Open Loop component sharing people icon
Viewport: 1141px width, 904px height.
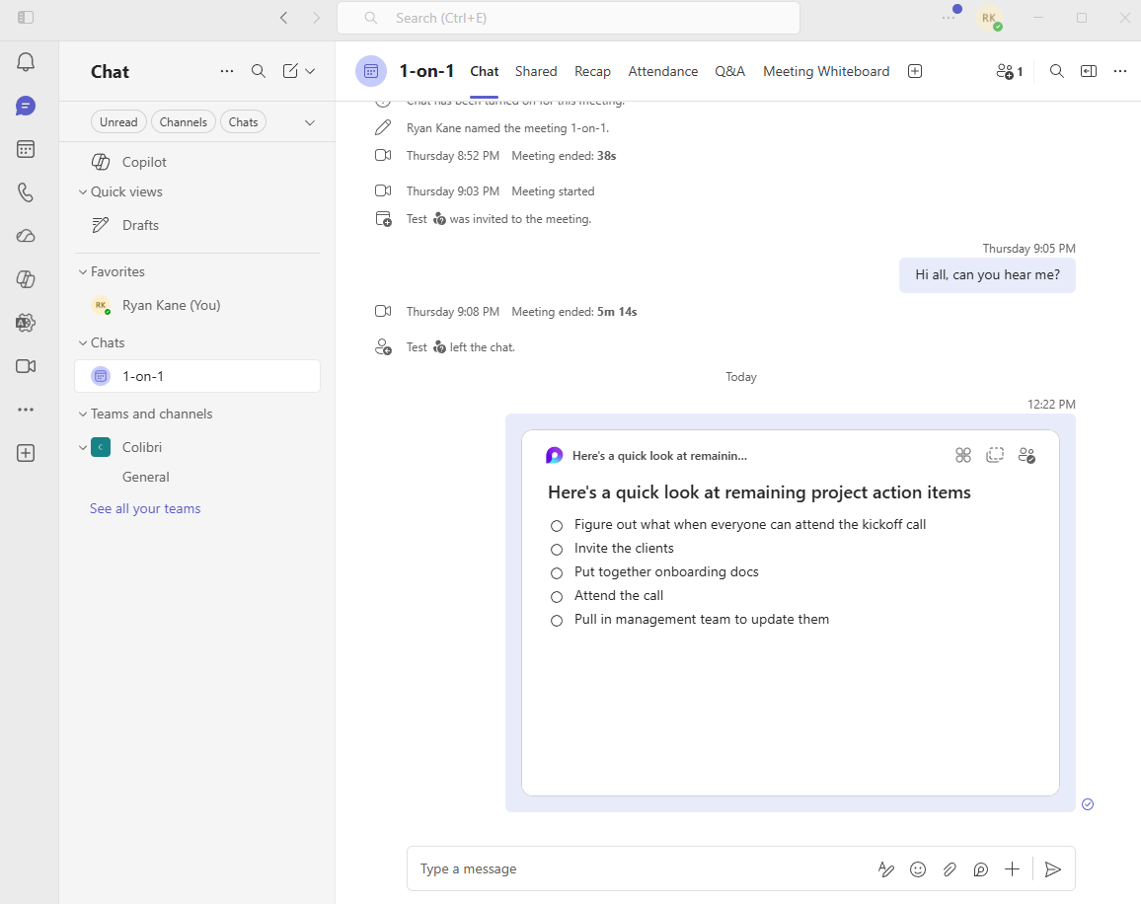point(1027,456)
